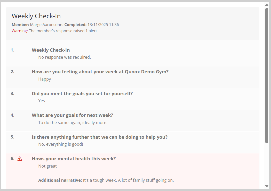Select "Did you meet the goals" question
This screenshot has width=271, height=191.
82,93
